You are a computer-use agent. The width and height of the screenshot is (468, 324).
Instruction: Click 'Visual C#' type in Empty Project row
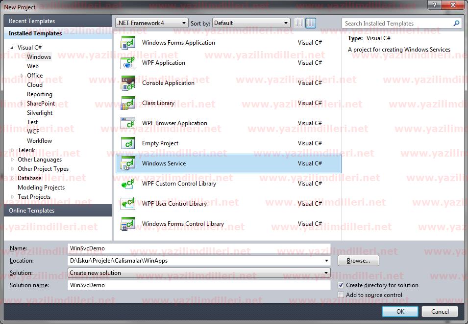click(x=310, y=143)
